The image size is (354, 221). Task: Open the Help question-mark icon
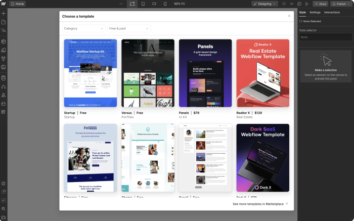[4, 192]
